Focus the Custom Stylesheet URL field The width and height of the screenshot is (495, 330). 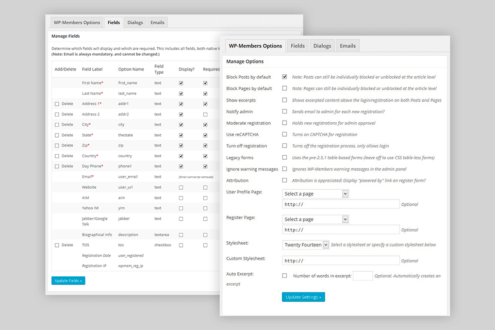click(341, 261)
